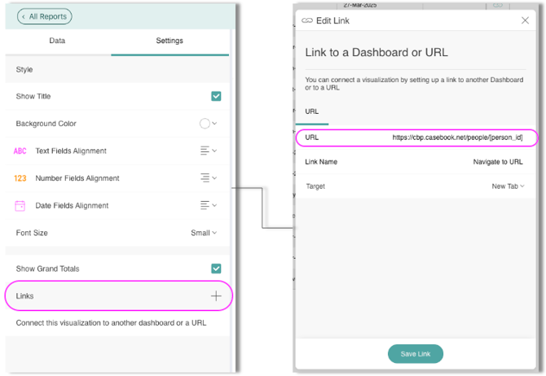Close the Edit Link dialog

pos(525,20)
